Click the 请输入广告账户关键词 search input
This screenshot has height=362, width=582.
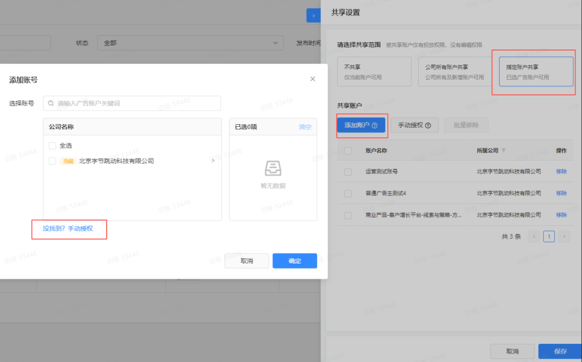pyautogui.click(x=137, y=104)
